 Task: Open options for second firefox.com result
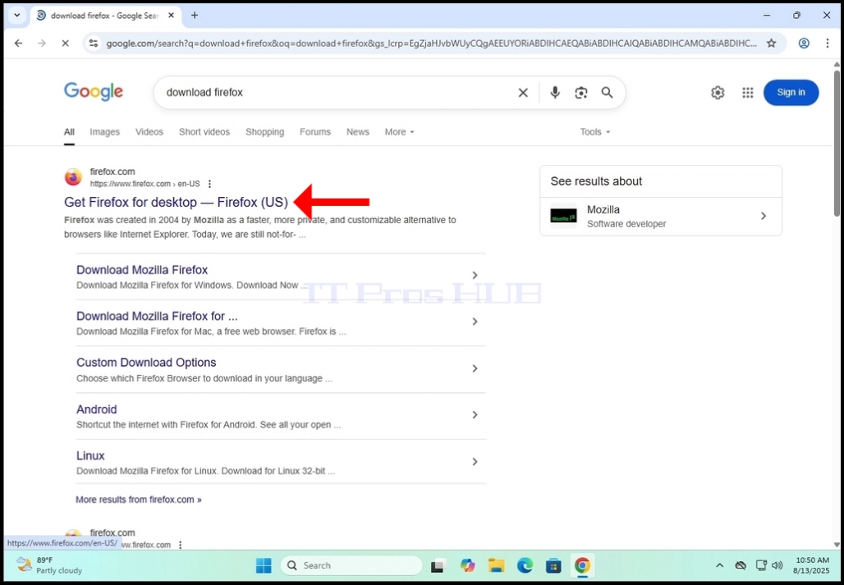pyautogui.click(x=181, y=545)
